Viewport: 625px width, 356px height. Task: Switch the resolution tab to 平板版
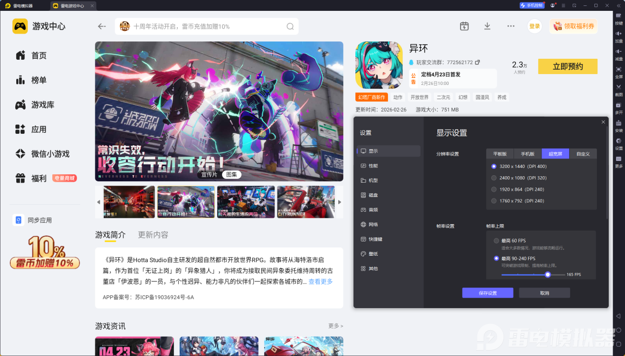(500, 154)
